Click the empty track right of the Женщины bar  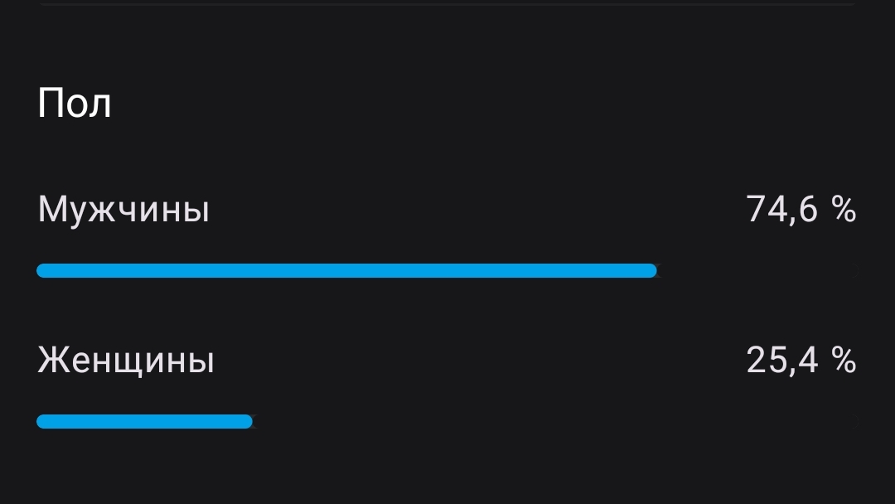point(554,421)
